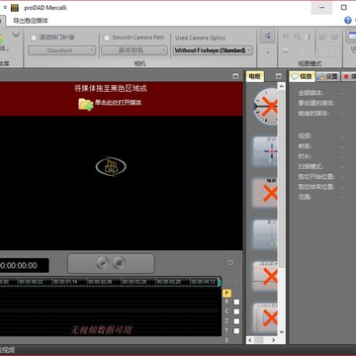Start playback with the play button

pos(103,263)
